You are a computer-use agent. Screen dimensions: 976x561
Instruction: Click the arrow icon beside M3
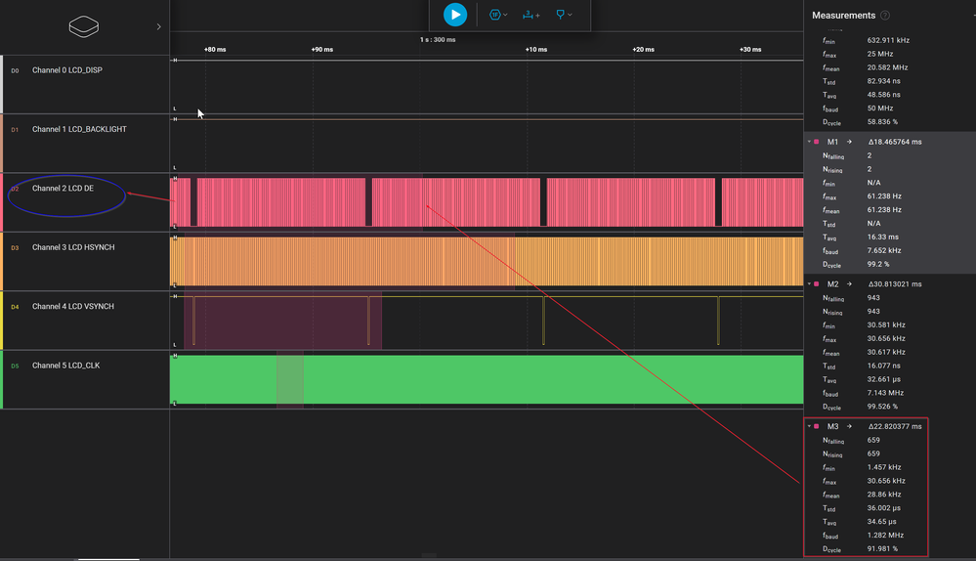(x=849, y=427)
